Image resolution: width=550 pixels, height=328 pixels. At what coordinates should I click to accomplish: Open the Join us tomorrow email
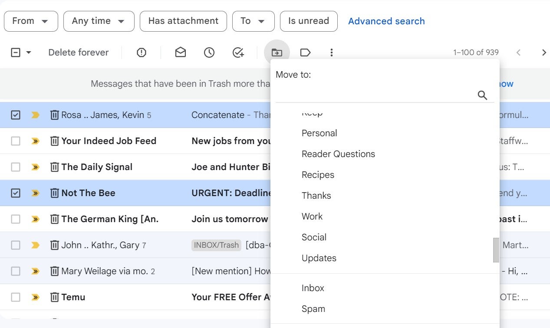(x=231, y=219)
